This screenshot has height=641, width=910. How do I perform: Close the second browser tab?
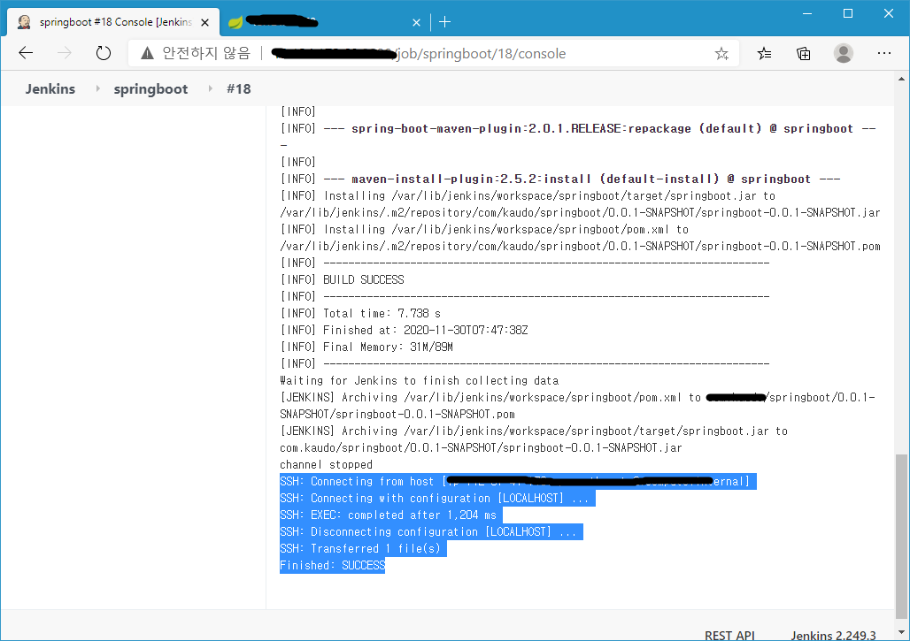416,23
